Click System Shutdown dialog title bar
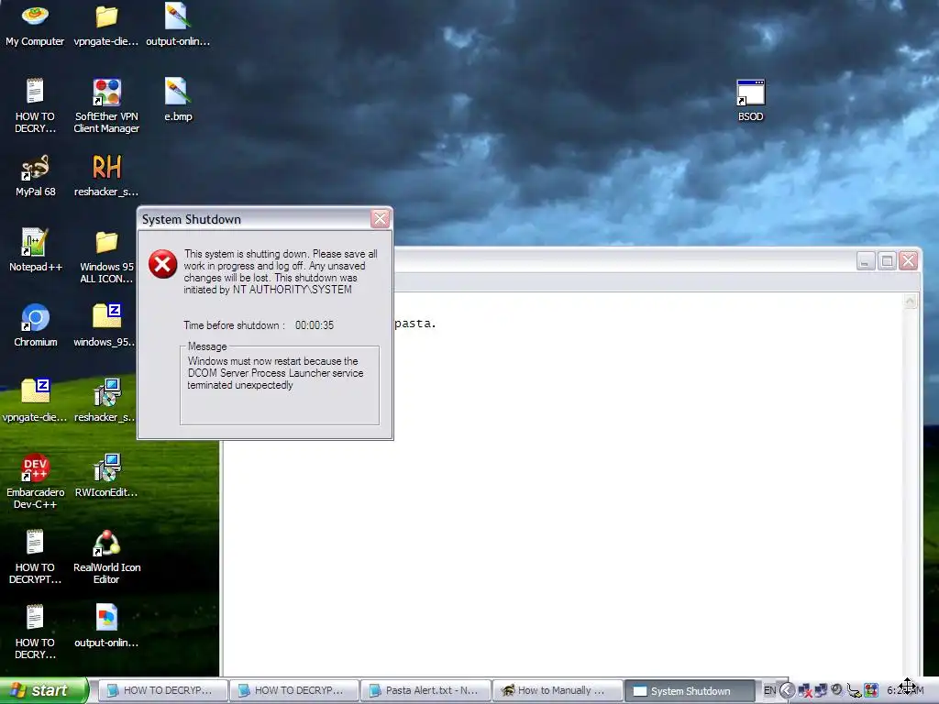 tap(255, 219)
